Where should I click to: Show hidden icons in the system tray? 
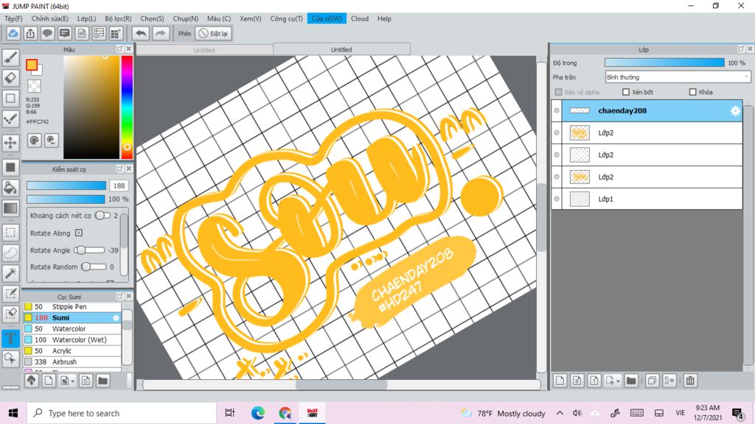point(560,413)
